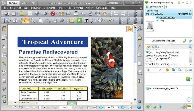
Task: Click the green phone icon to start audio
Action: coord(184,41)
